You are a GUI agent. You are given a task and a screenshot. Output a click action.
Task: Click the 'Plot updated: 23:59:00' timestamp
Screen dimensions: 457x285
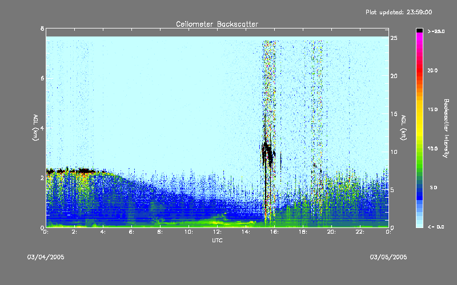(x=399, y=12)
